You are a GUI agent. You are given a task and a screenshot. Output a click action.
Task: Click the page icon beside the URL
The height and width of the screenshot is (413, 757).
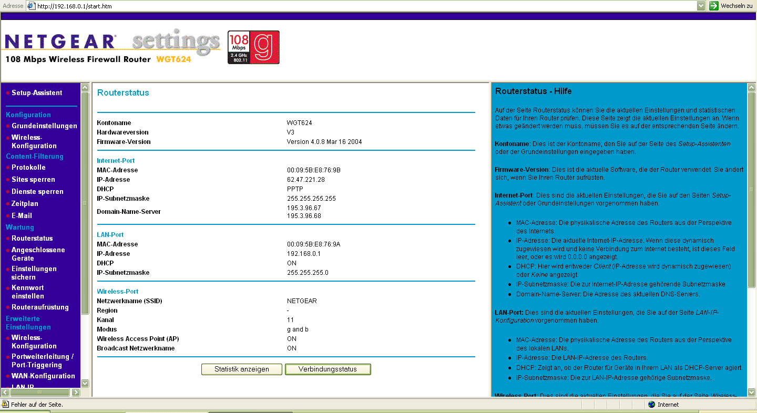[31, 6]
